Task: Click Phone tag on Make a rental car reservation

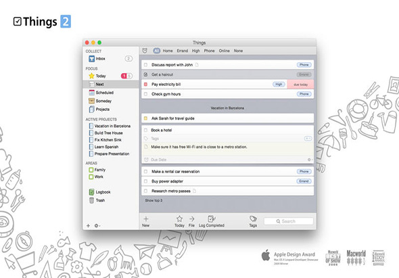Action: pyautogui.click(x=304, y=172)
